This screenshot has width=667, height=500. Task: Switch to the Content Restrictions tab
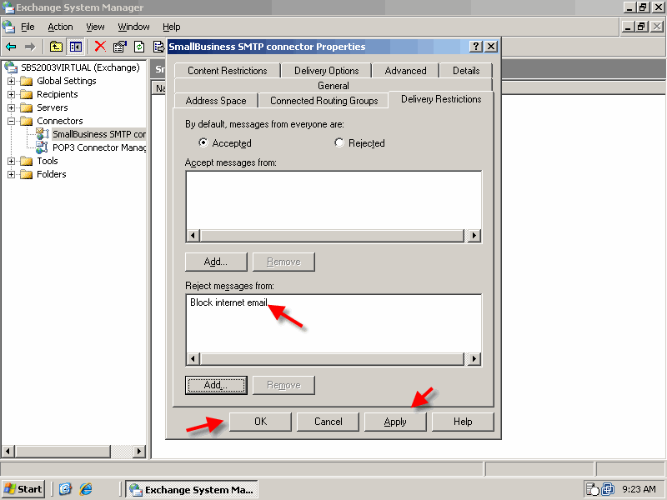pyautogui.click(x=227, y=71)
